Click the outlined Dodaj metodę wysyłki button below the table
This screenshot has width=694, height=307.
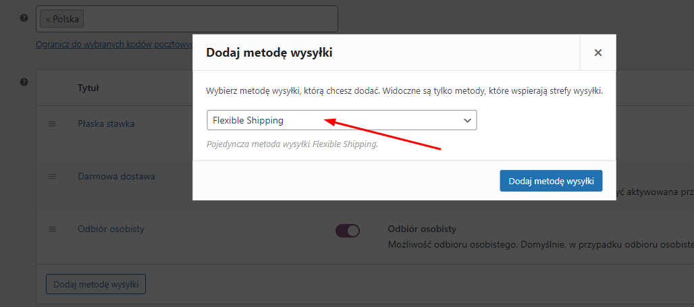coord(96,285)
